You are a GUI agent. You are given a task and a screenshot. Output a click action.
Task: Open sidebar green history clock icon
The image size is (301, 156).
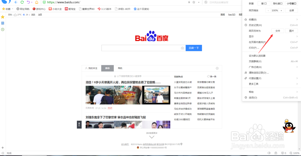[3, 29]
